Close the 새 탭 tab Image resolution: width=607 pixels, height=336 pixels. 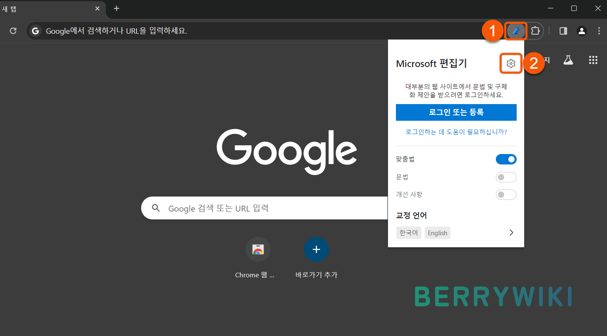97,8
